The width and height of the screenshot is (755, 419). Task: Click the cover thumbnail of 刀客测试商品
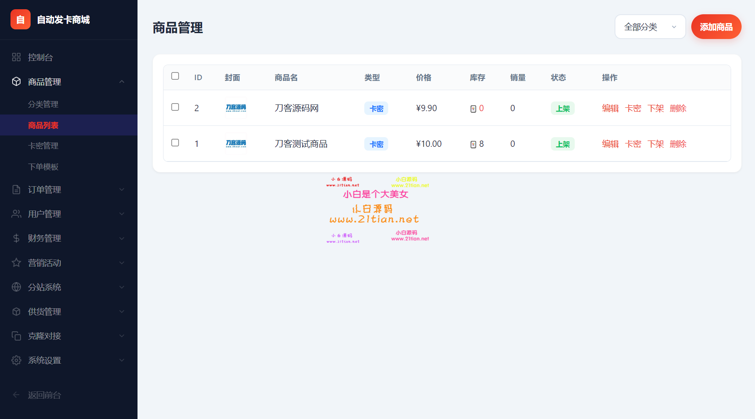click(236, 143)
